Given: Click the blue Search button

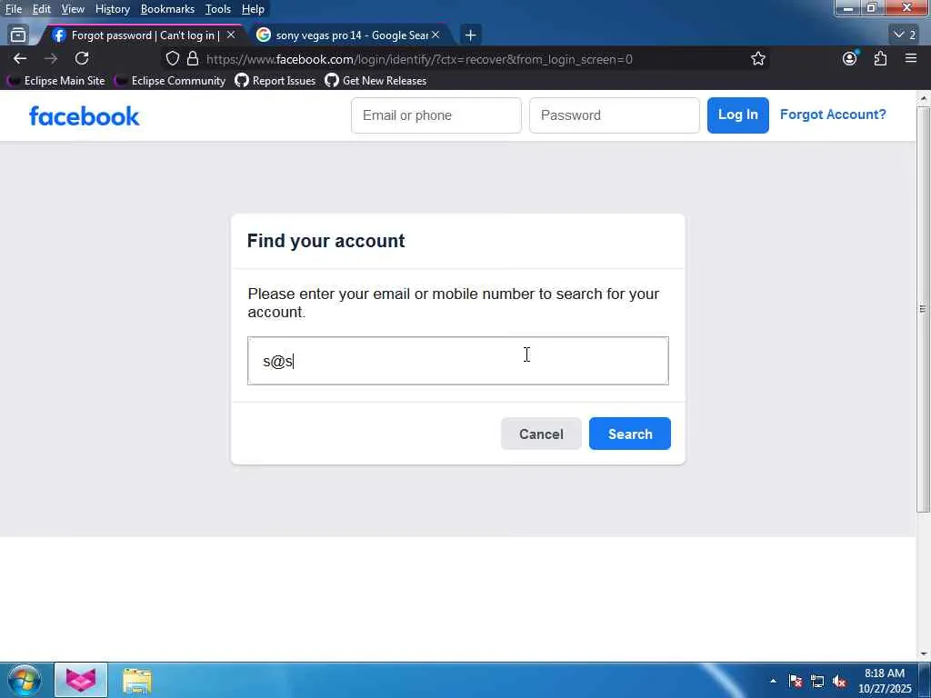Looking at the screenshot, I should (x=630, y=434).
